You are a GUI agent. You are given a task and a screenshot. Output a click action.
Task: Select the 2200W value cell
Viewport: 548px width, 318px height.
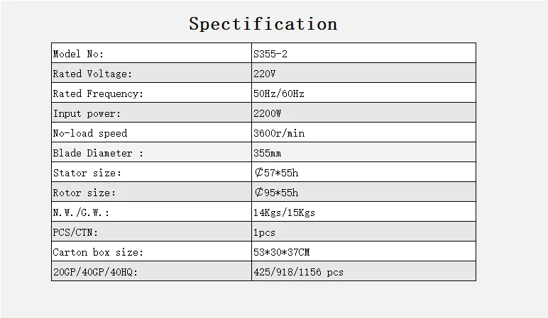[267, 113]
